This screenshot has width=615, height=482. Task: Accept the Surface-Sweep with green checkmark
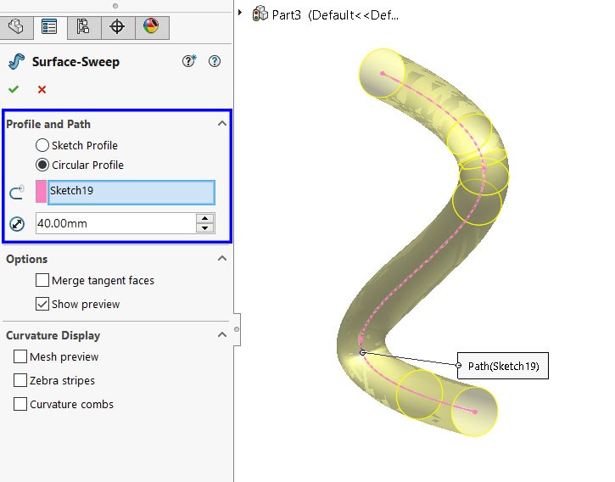click(14, 89)
